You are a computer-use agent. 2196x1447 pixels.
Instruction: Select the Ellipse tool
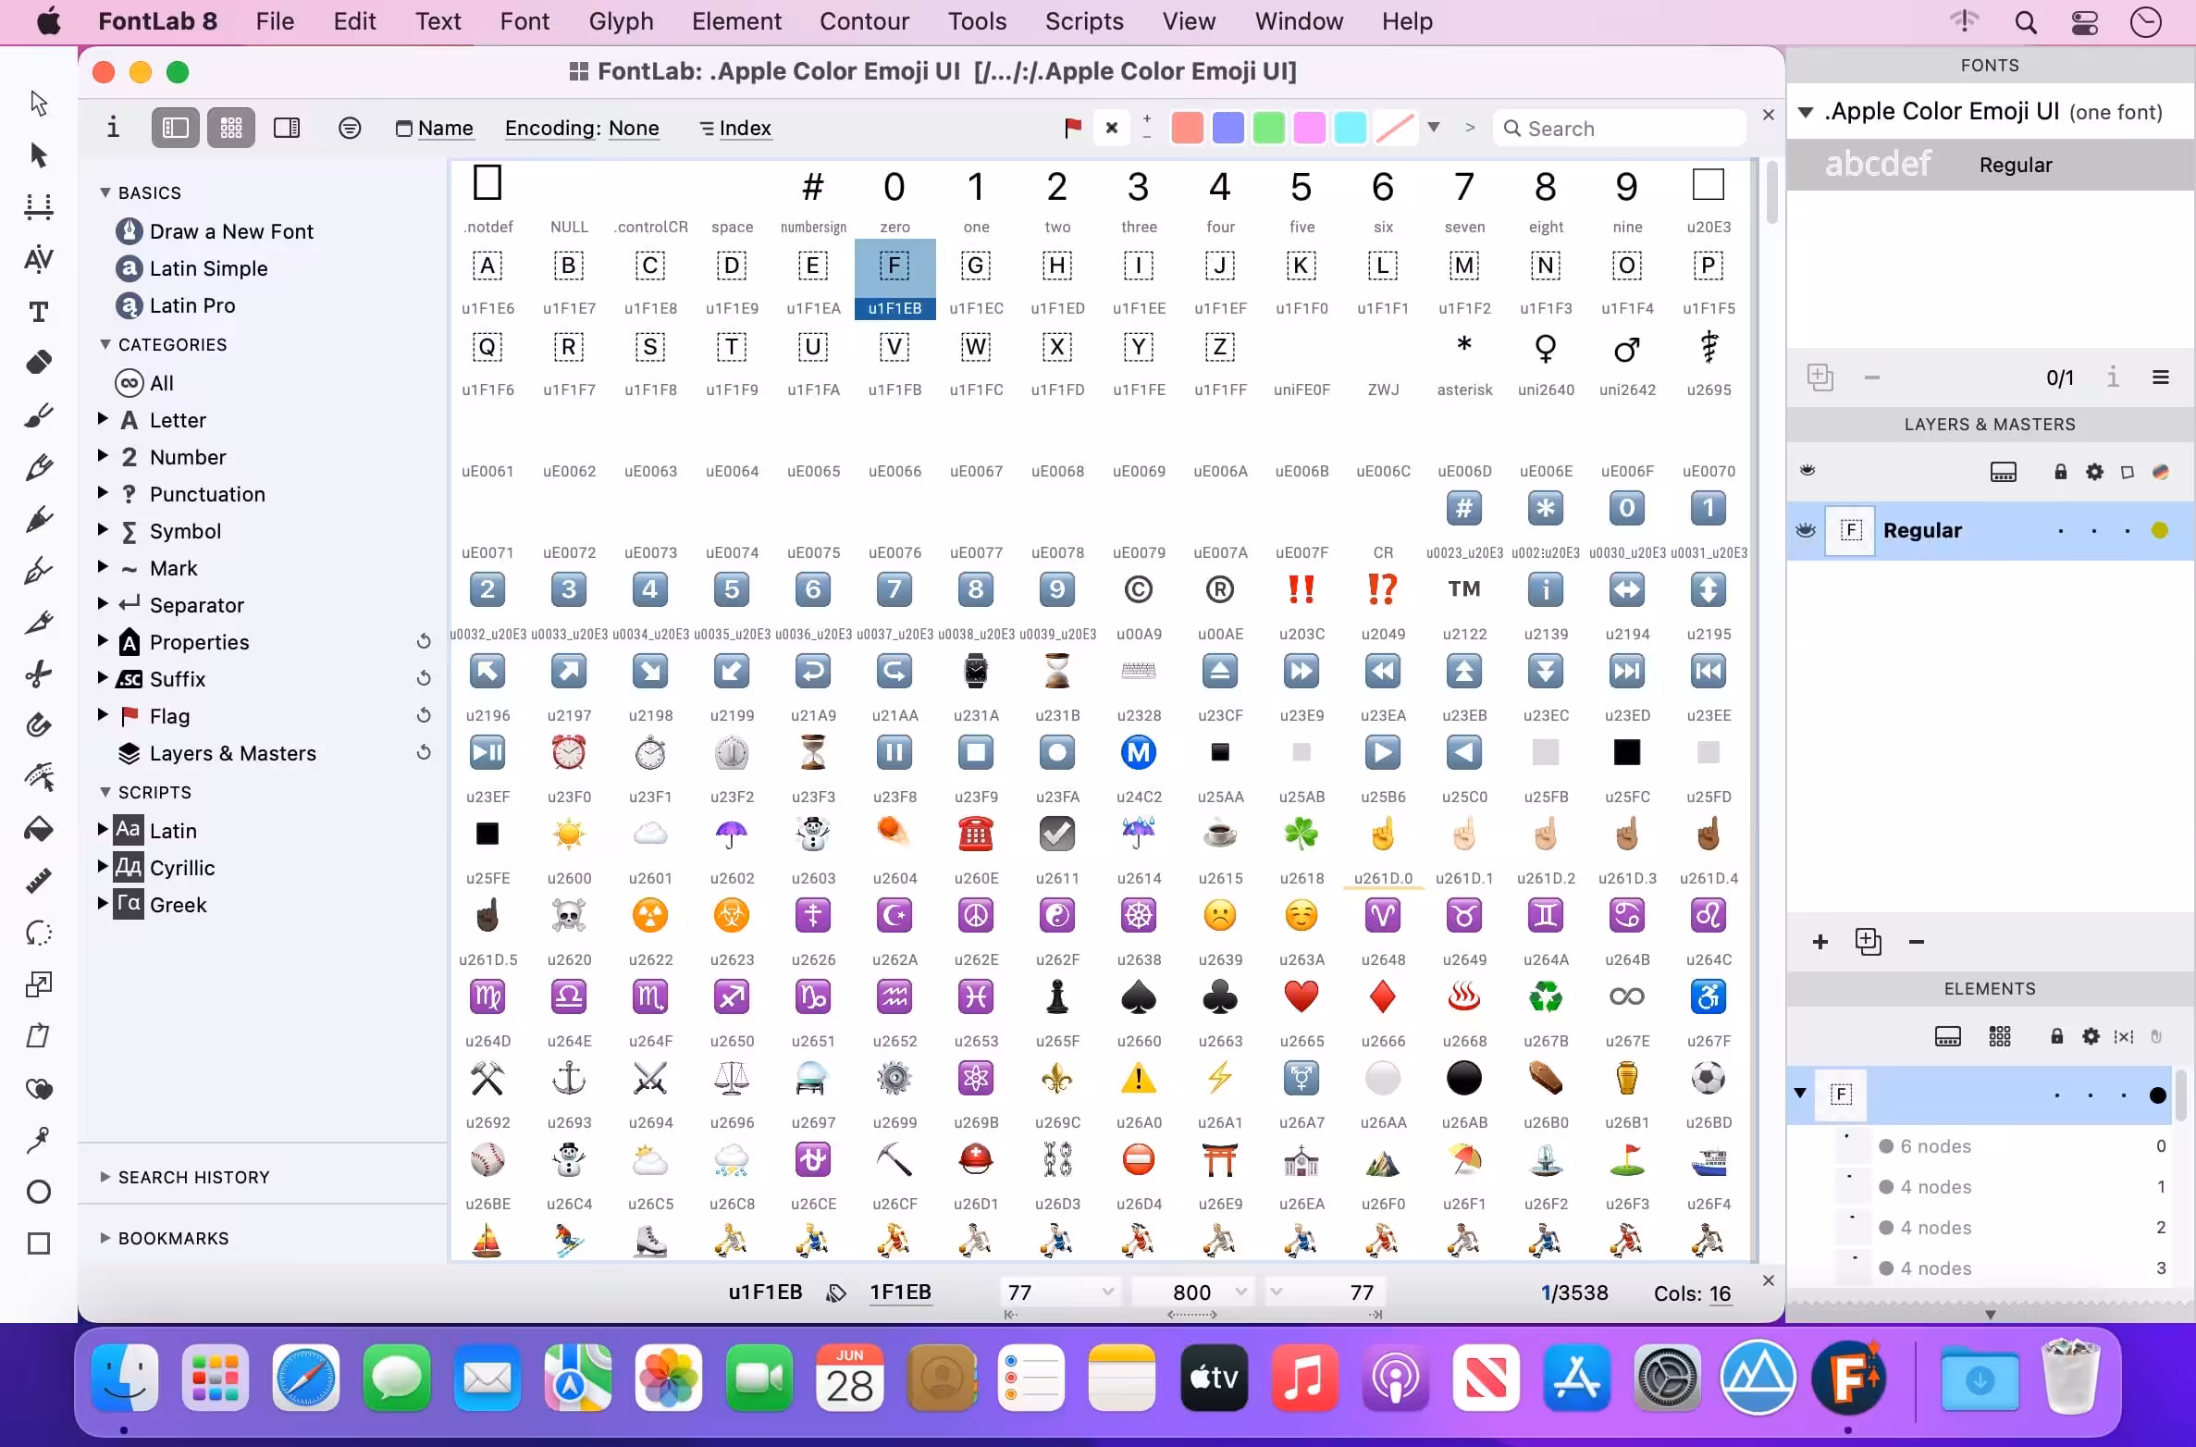(x=39, y=1192)
